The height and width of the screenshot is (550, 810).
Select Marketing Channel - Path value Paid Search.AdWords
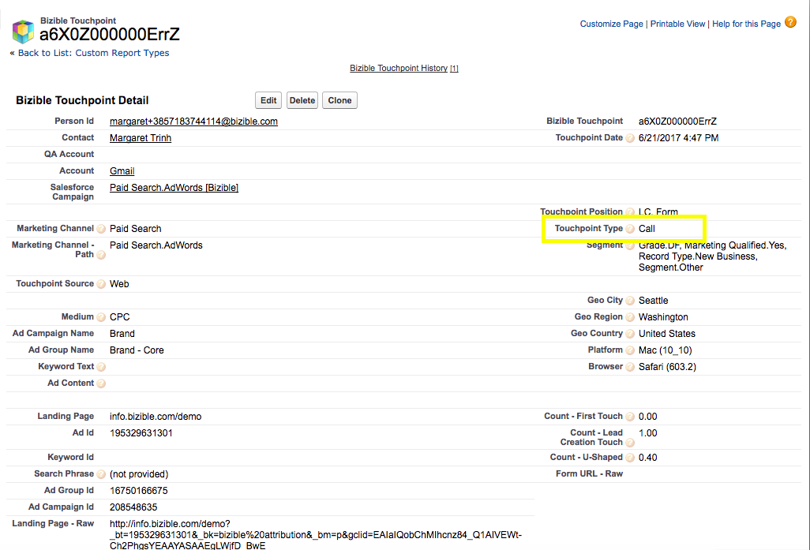[156, 245]
